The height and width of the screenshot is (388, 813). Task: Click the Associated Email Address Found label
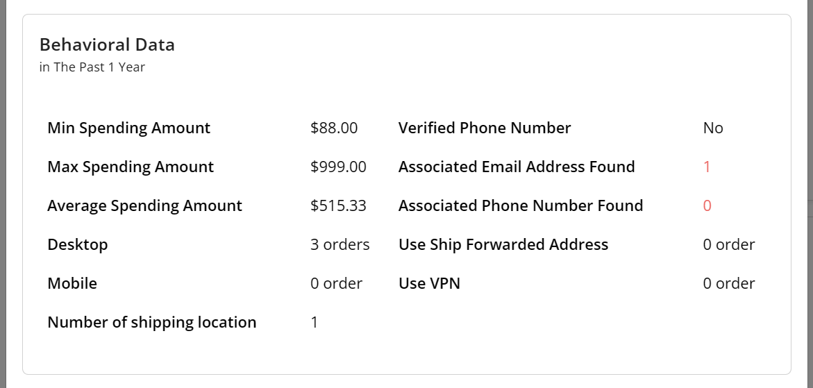(517, 167)
